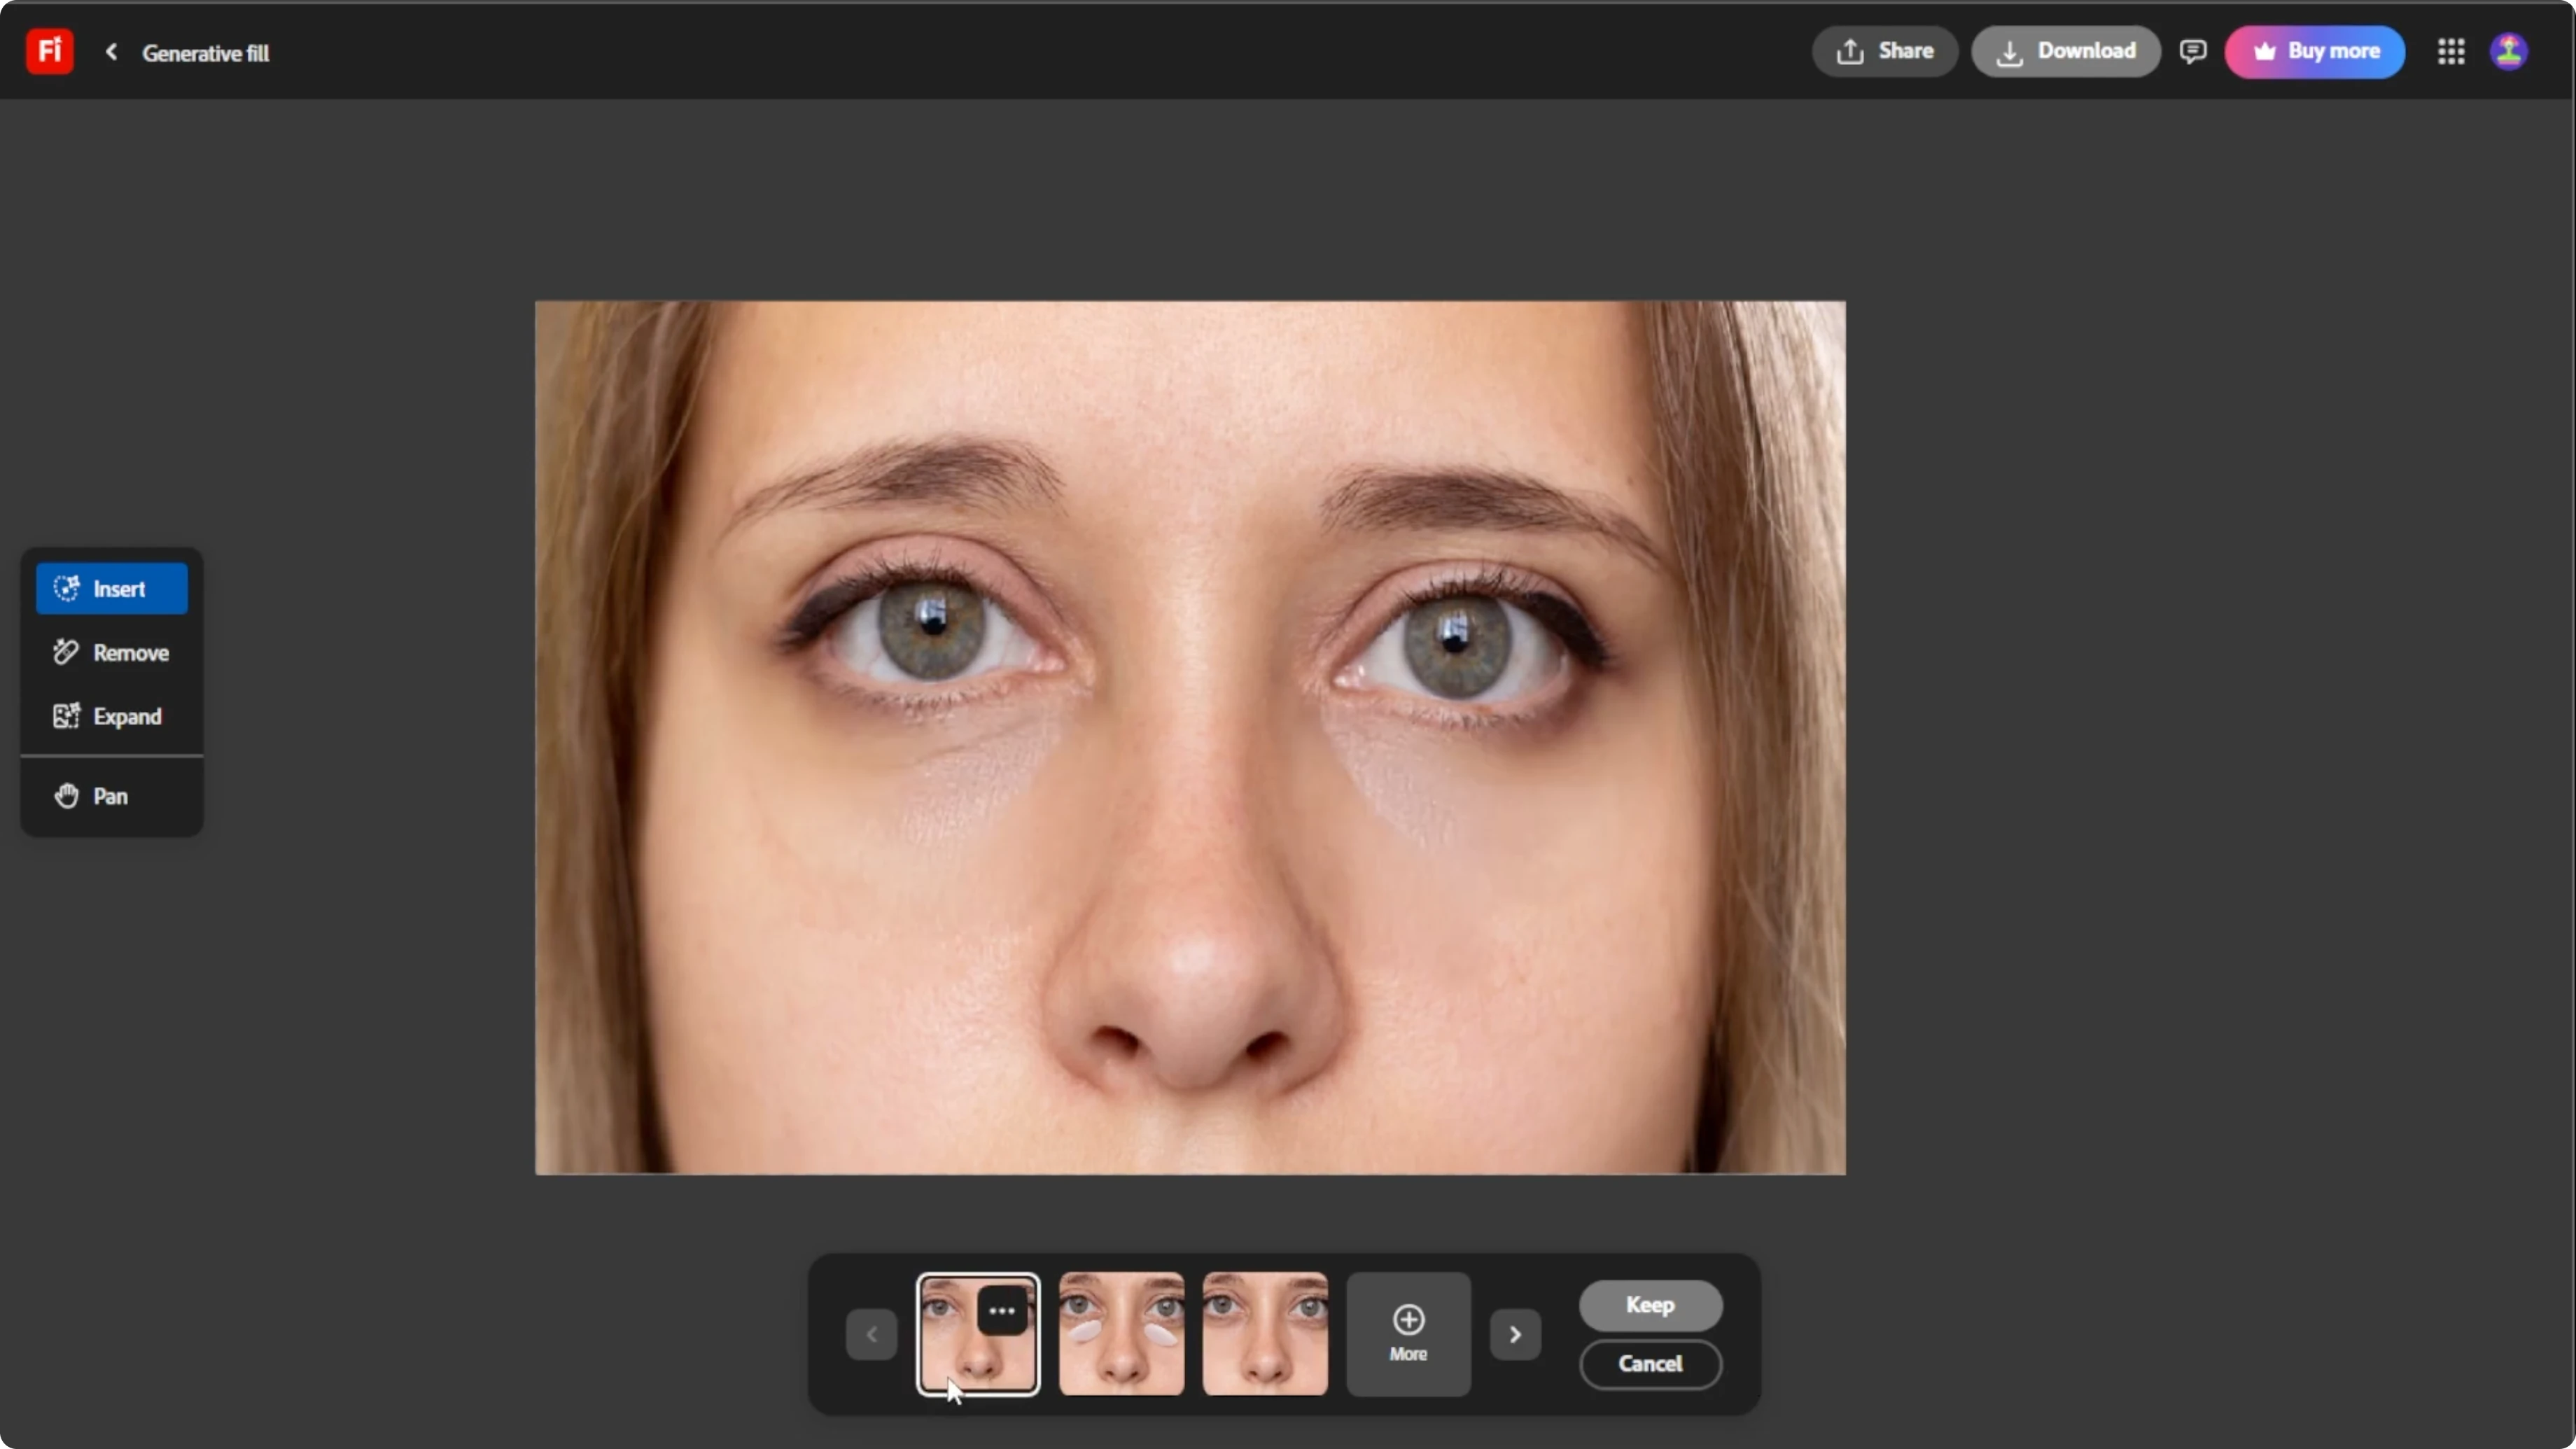Screen dimensions: 2576x1449
Task: Select the third generated variation thumbnail
Action: pyautogui.click(x=1265, y=1334)
